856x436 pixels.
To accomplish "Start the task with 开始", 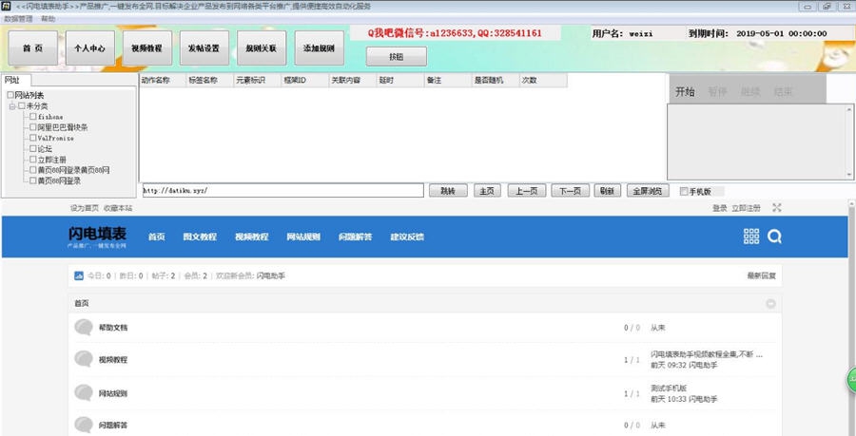I will (685, 91).
